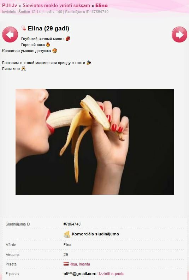Go to the next listing with right arrow
This screenshot has width=189, height=280.
pos(179,34)
